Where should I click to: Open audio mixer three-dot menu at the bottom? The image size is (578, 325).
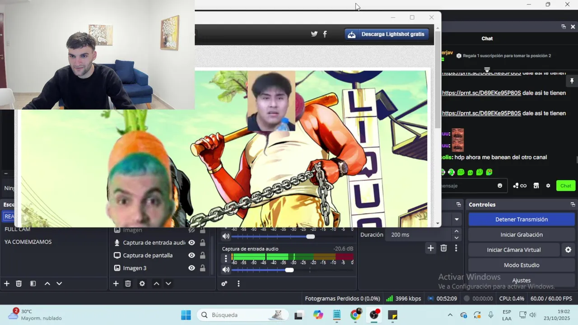pyautogui.click(x=238, y=283)
